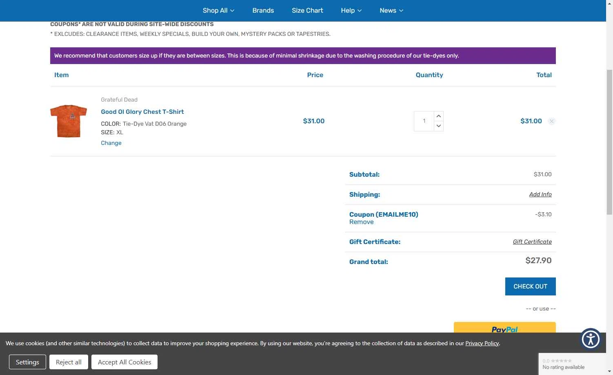Decrease quantity with the down arrow
Image resolution: width=613 pixels, height=375 pixels.
pyautogui.click(x=439, y=126)
